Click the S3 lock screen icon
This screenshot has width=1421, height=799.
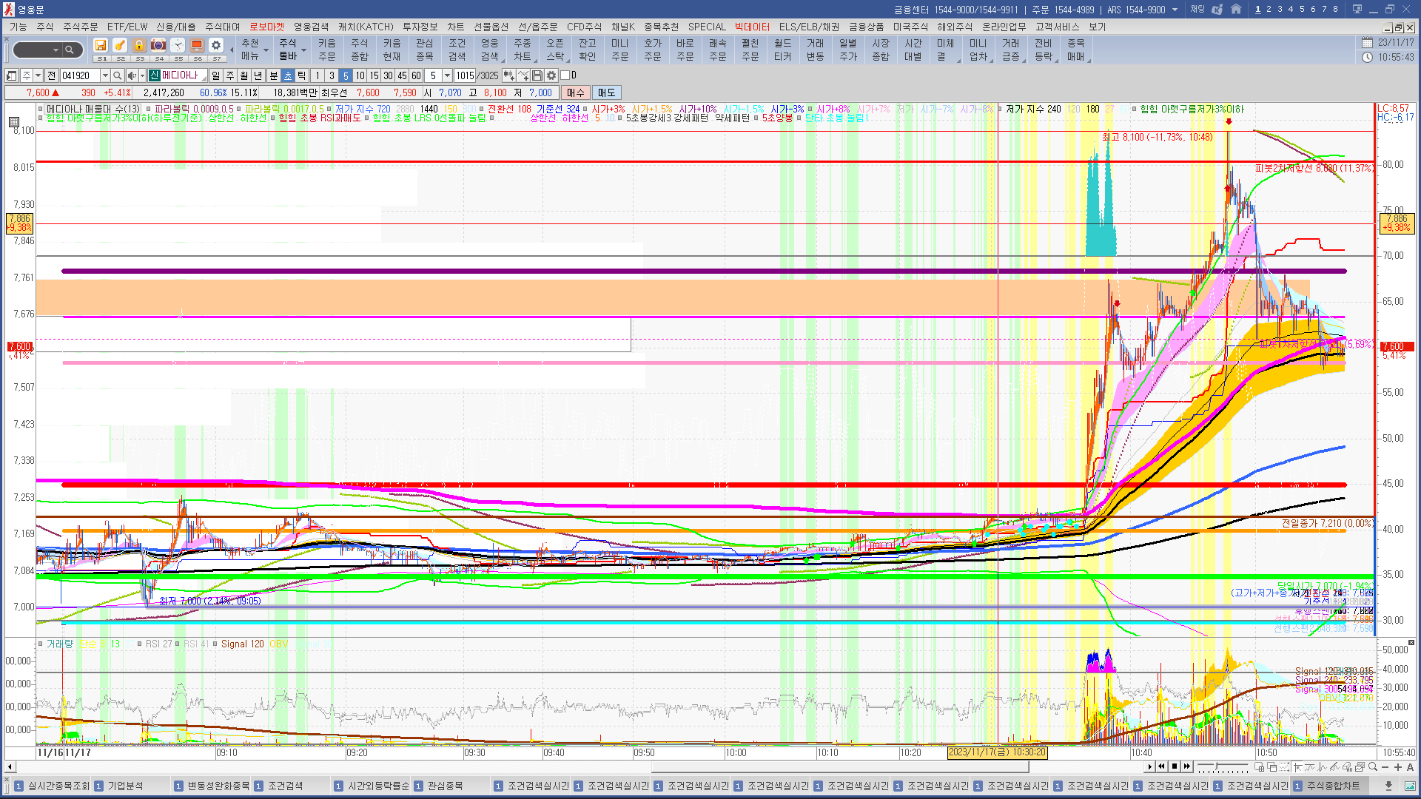pos(139,46)
